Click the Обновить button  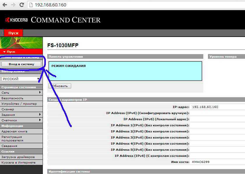coord(60,86)
